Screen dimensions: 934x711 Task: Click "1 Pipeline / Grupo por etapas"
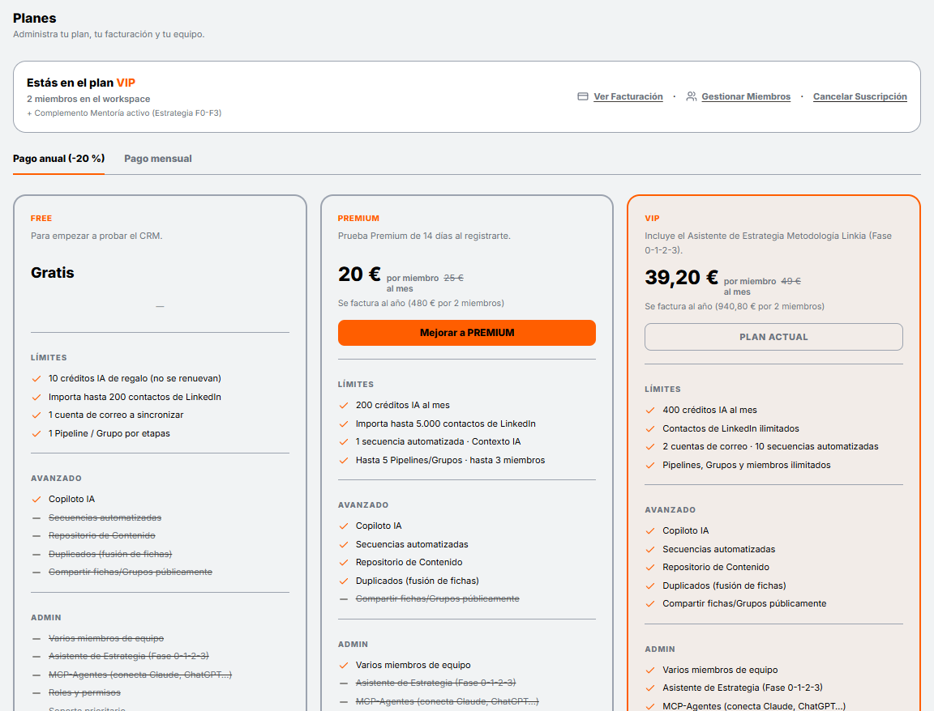(109, 433)
